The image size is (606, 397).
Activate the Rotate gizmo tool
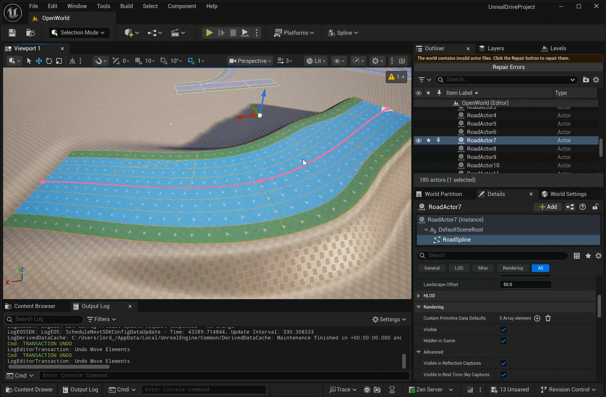pyautogui.click(x=49, y=61)
